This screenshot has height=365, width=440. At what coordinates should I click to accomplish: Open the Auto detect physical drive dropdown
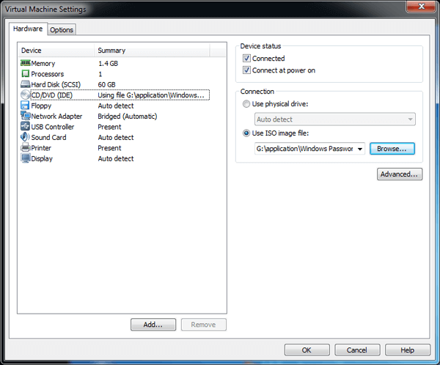coord(335,119)
